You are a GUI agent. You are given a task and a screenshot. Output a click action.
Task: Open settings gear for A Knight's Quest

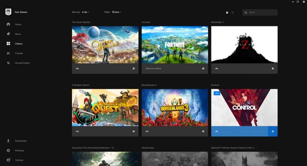click(133, 131)
